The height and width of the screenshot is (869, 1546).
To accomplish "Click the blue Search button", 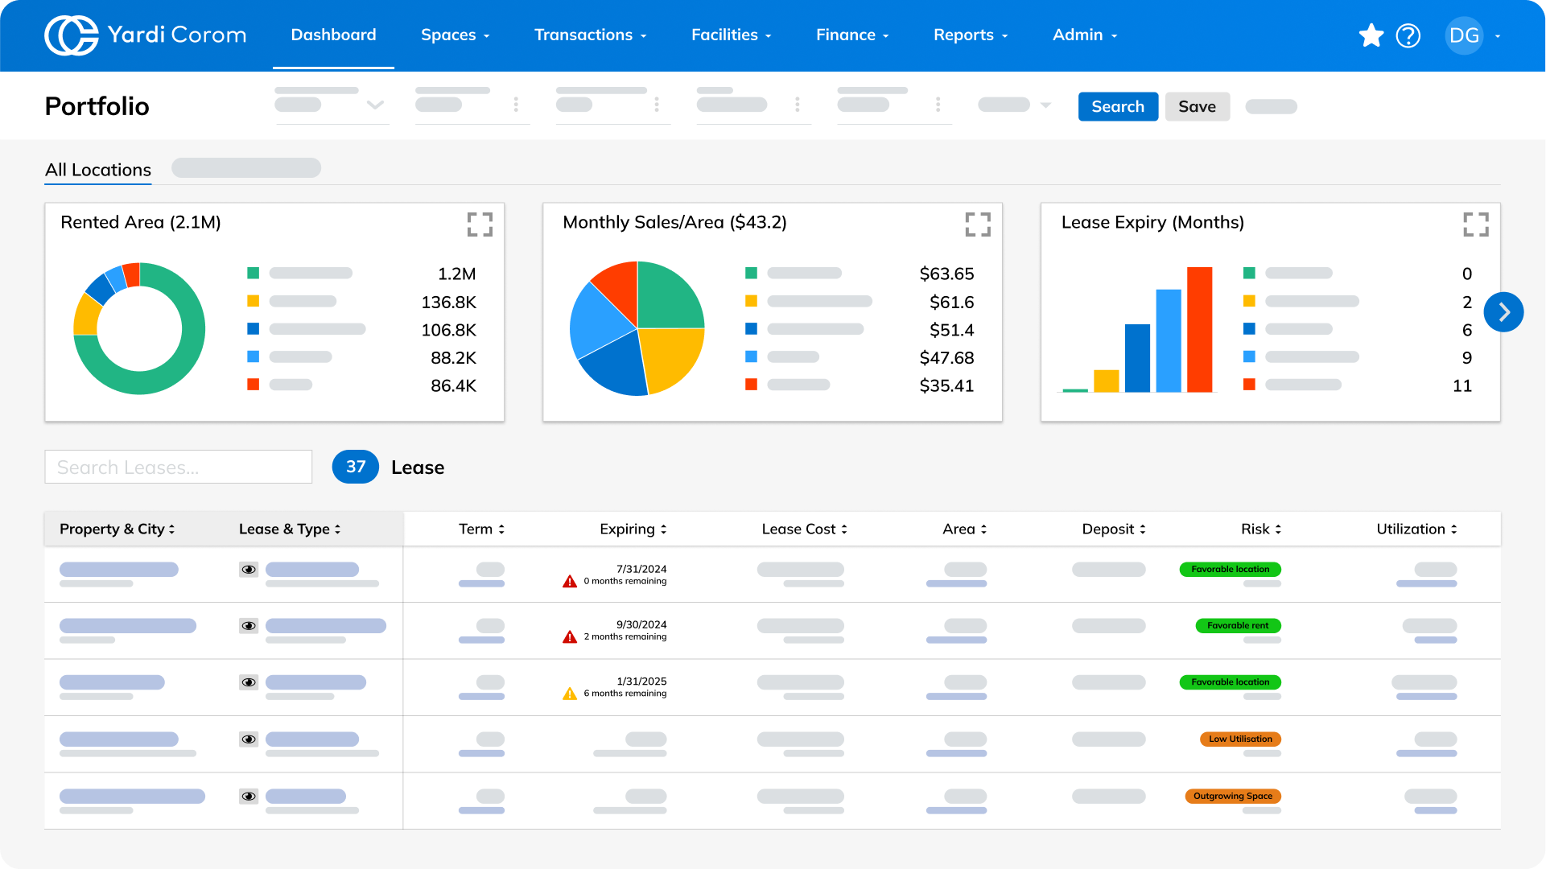I will [x=1117, y=107].
